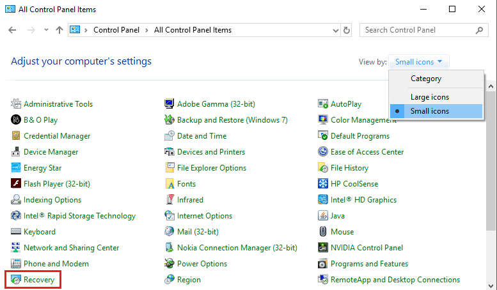This screenshot has height=290, width=497.
Task: Expand the address bar history dropdown arrow
Action: (x=333, y=30)
